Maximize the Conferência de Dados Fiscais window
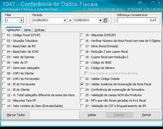 click(153, 3)
